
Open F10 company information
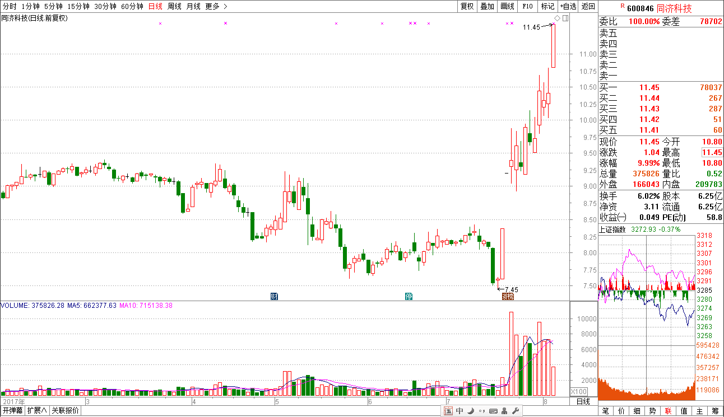(527, 6)
